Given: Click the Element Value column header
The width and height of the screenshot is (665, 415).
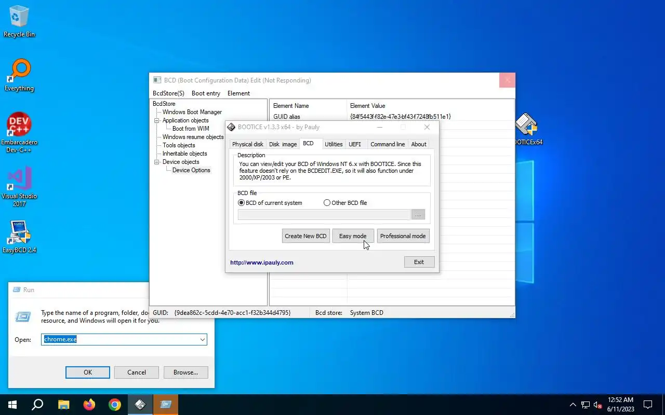Looking at the screenshot, I should (x=430, y=106).
